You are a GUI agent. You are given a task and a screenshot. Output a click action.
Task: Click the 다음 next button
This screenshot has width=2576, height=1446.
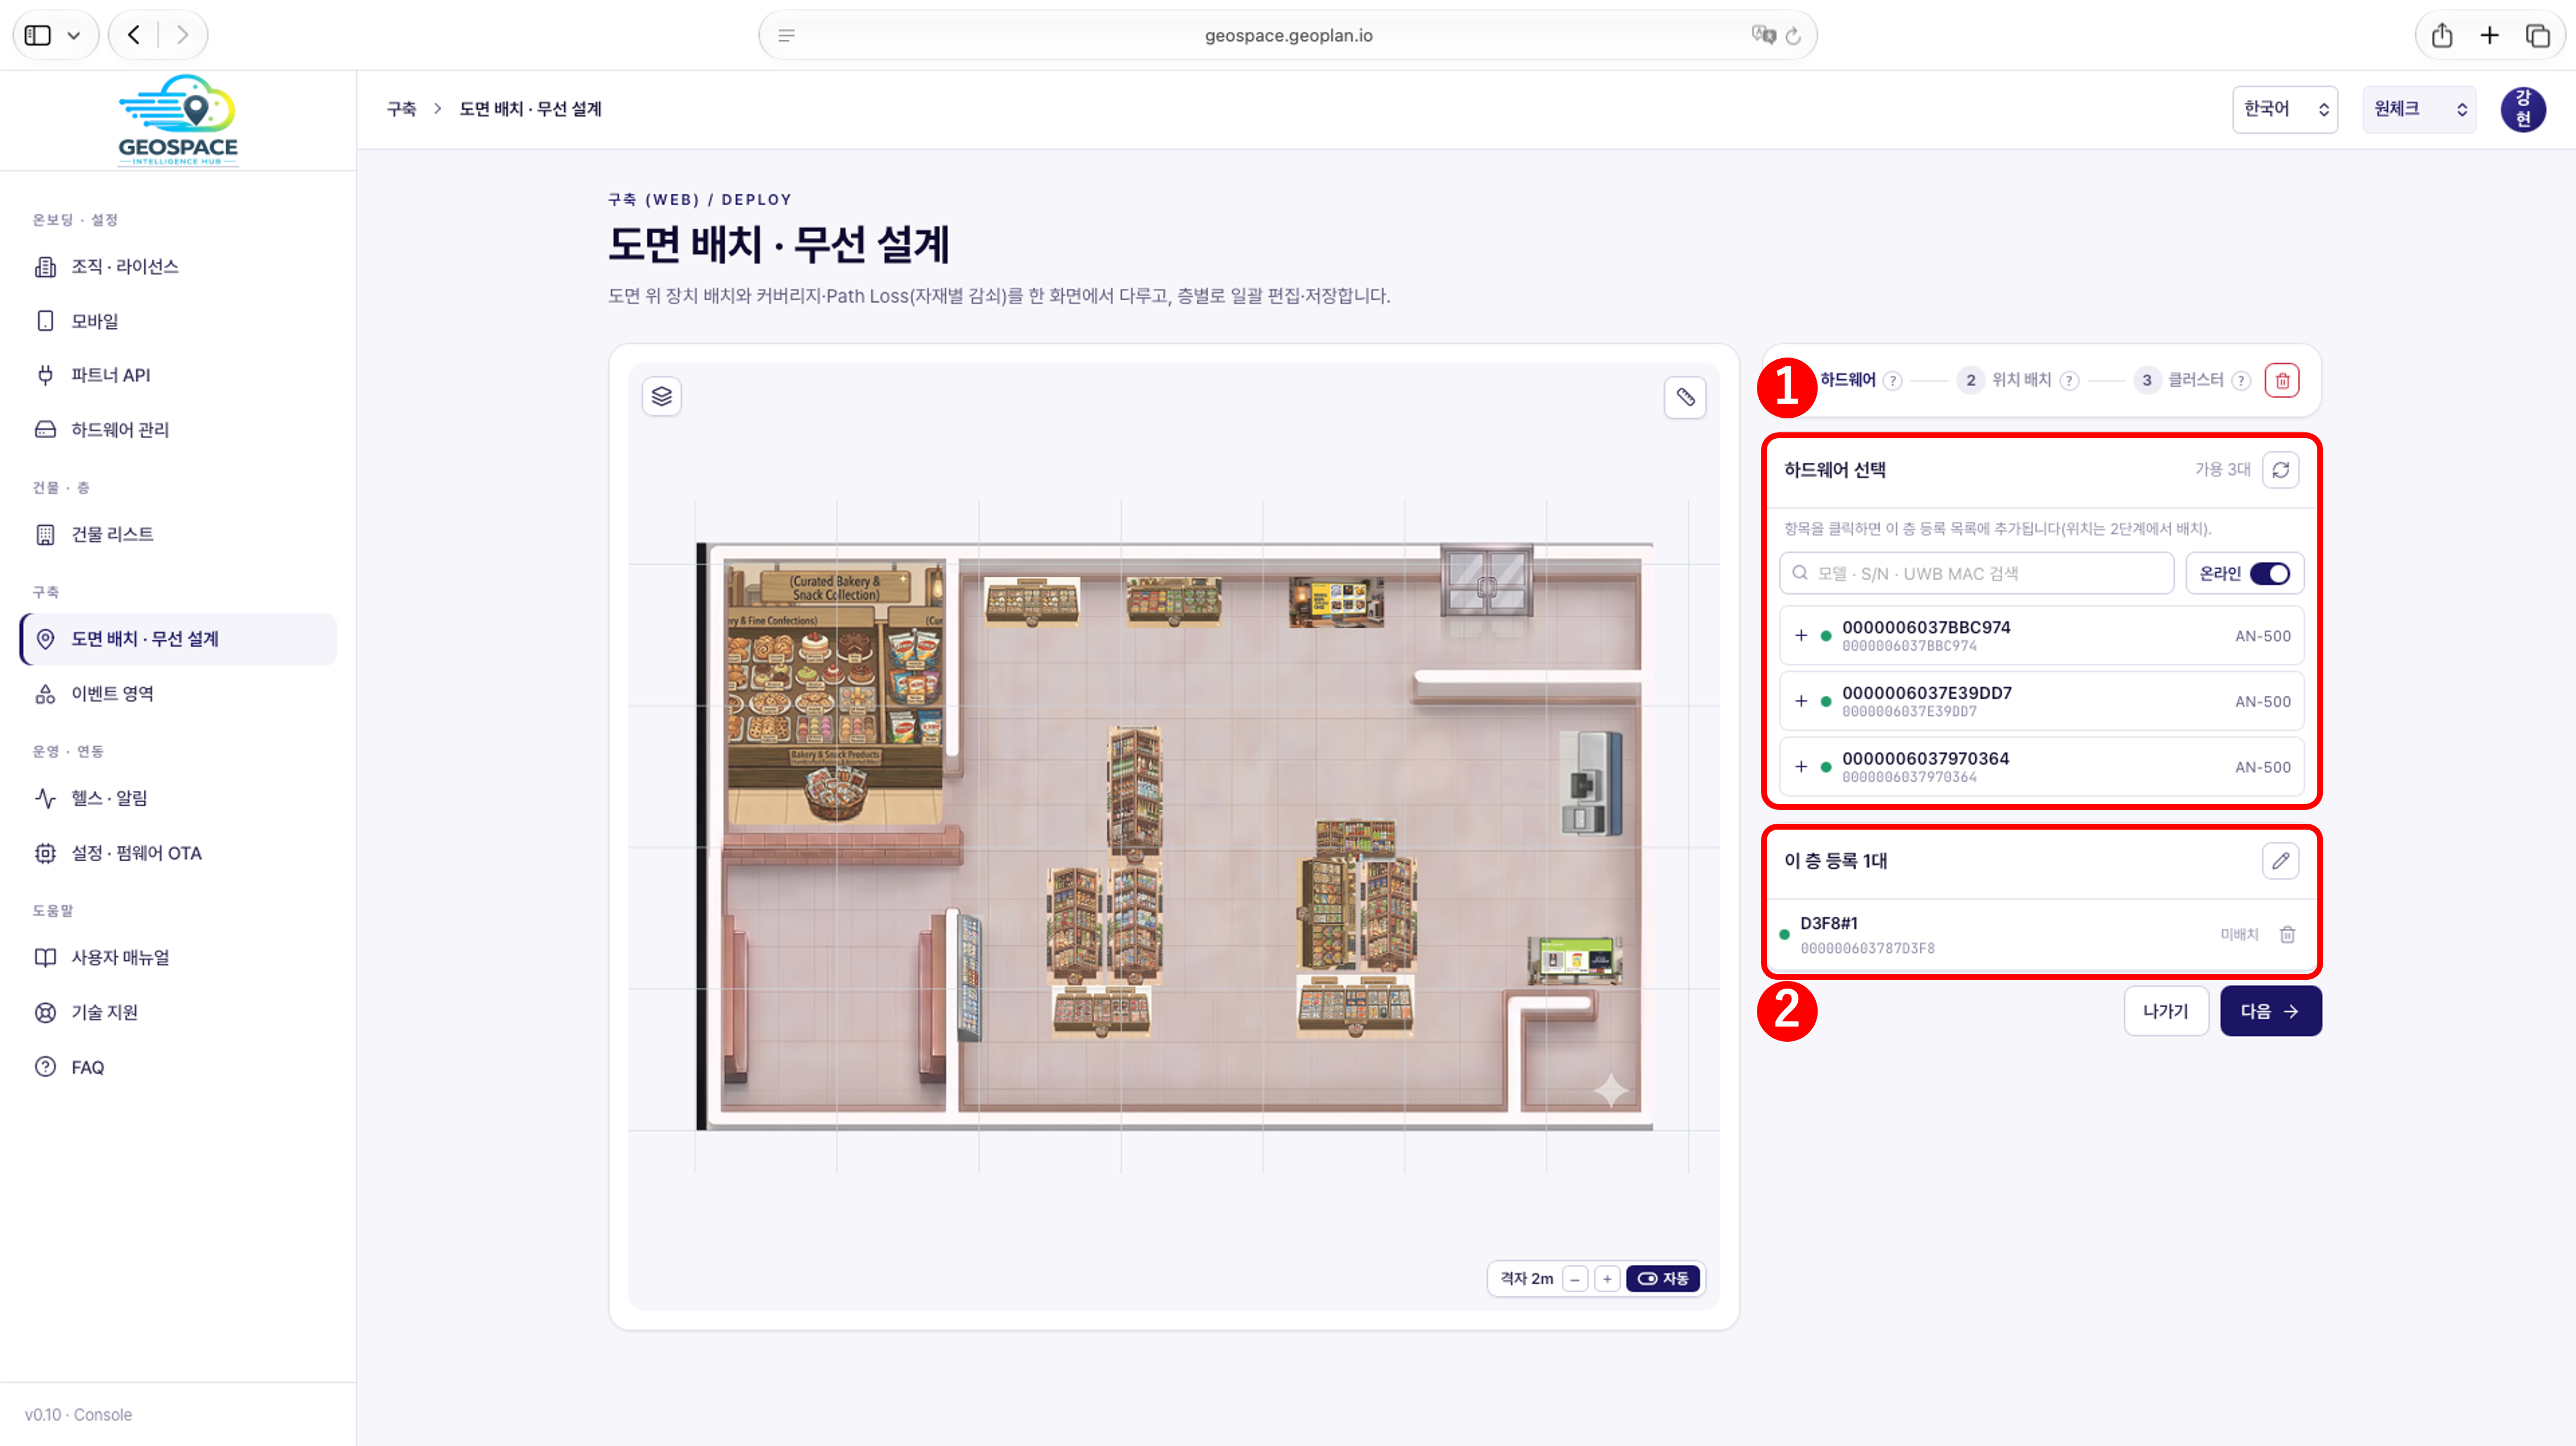2270,1011
